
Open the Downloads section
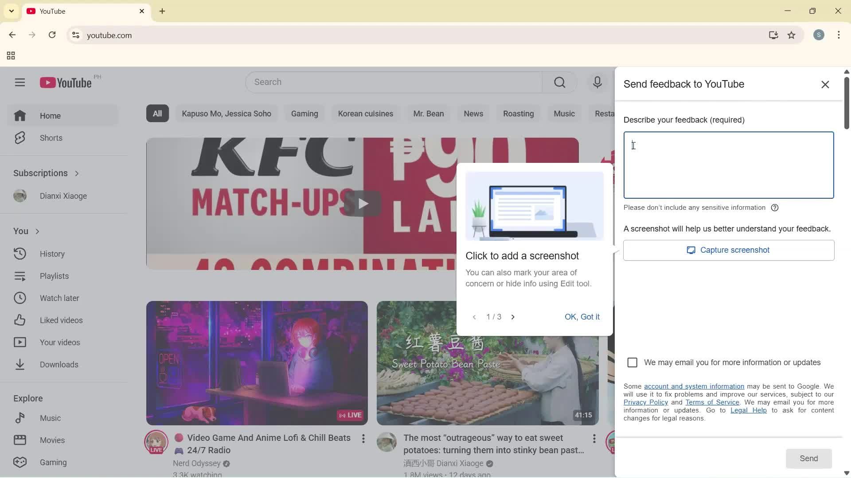[60, 364]
